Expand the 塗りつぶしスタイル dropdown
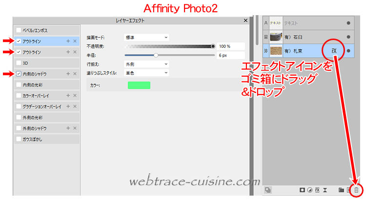The image size is (366, 201). point(146,73)
